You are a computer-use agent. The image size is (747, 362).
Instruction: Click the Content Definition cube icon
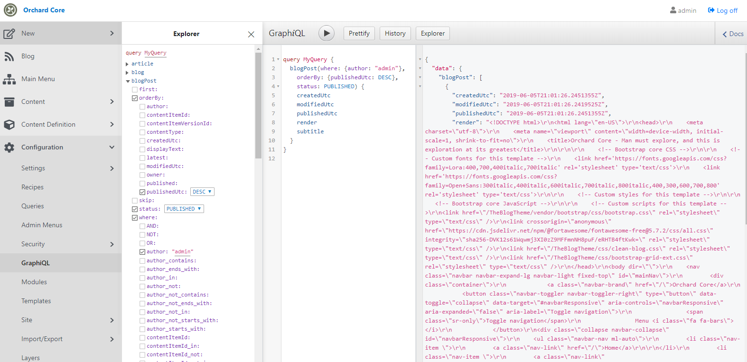pyautogui.click(x=9, y=125)
